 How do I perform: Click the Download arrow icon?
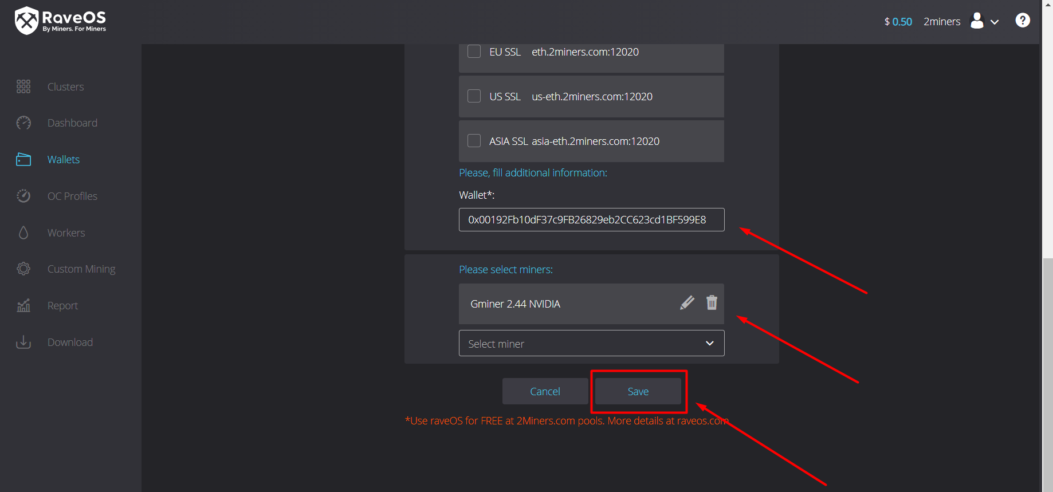[23, 342]
